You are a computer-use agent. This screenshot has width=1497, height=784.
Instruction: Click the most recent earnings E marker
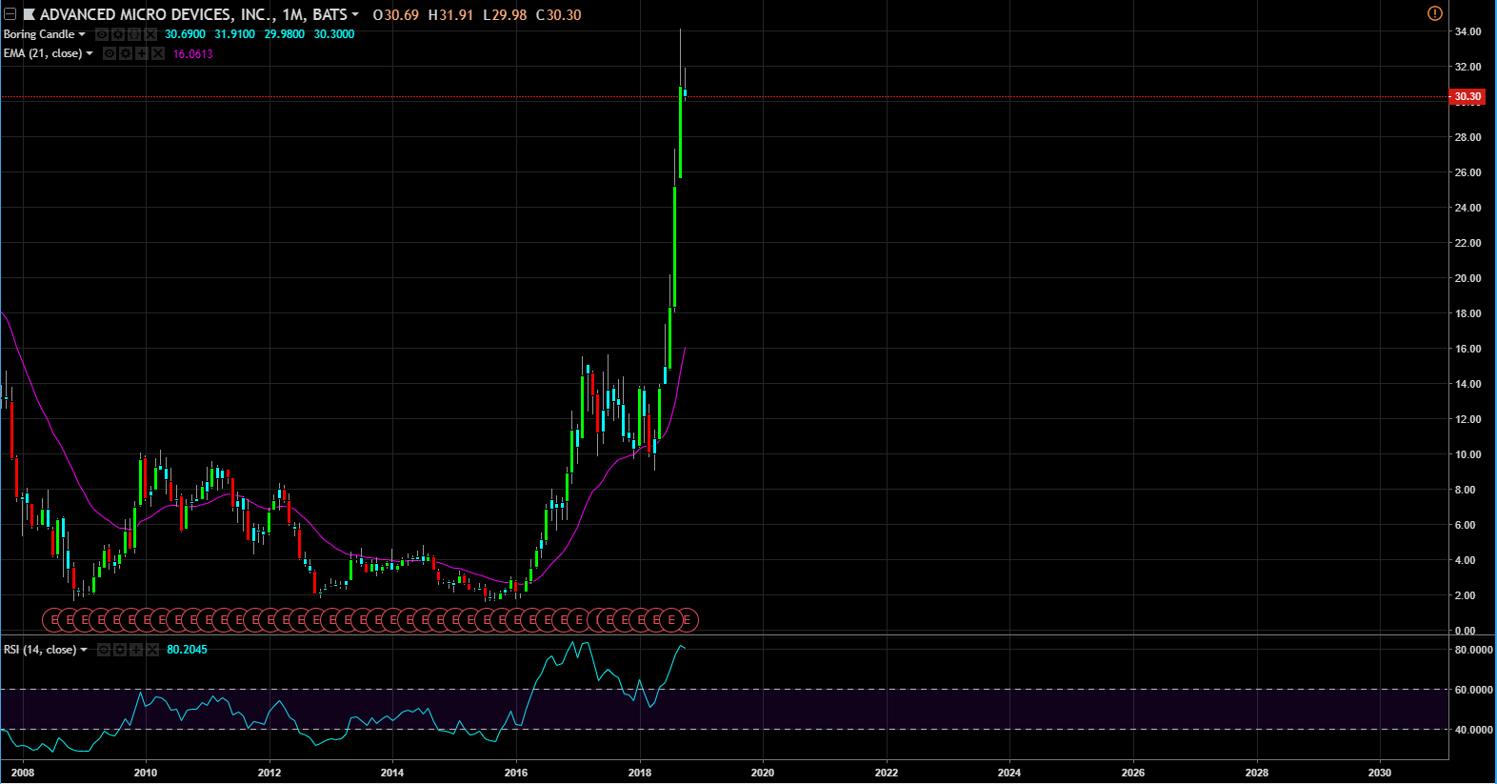[x=688, y=620]
